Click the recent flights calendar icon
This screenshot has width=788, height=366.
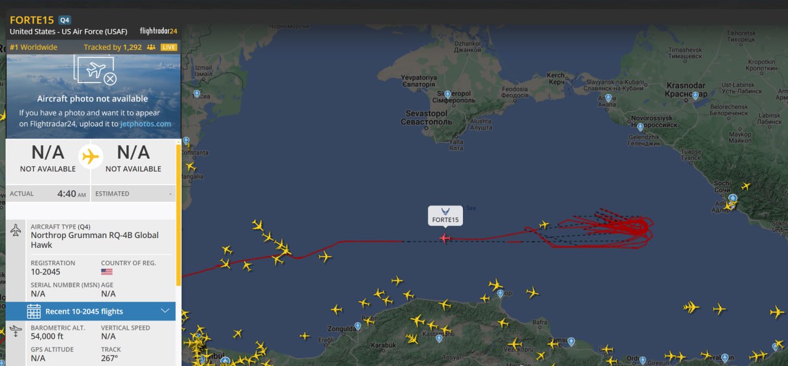(34, 311)
